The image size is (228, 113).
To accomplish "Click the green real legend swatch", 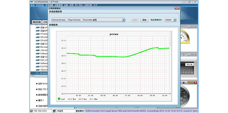I will [x=59, y=99].
